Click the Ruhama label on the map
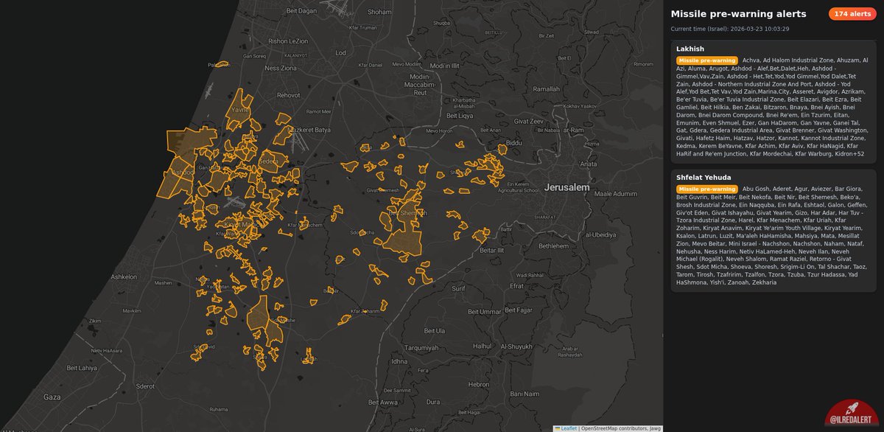 (219, 409)
